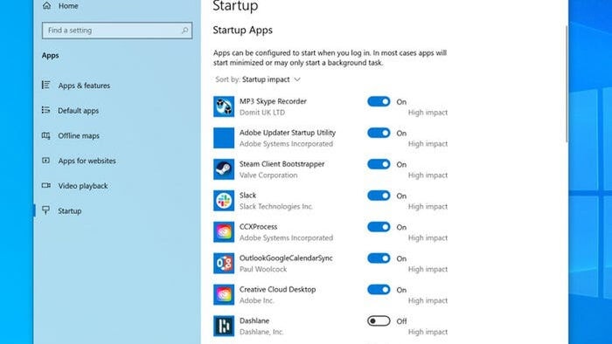Disable Adobe Updater Startup Utility toggle

pos(379,133)
